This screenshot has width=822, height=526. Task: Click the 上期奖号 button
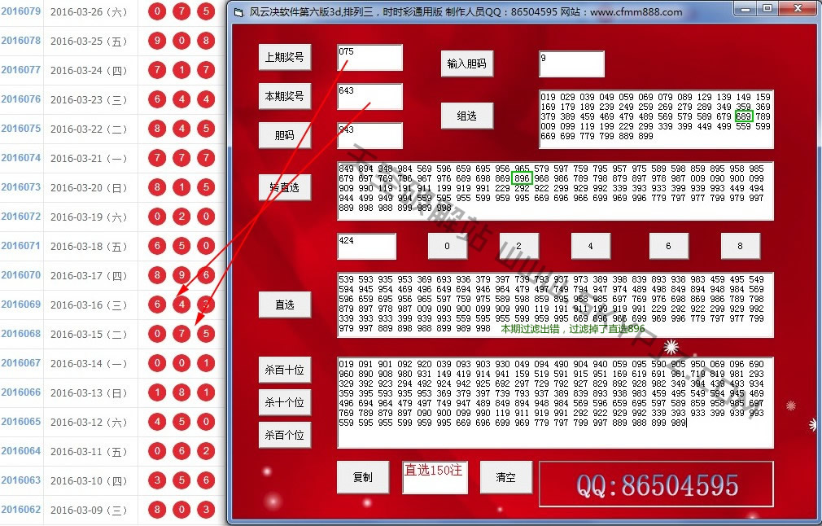click(x=285, y=58)
